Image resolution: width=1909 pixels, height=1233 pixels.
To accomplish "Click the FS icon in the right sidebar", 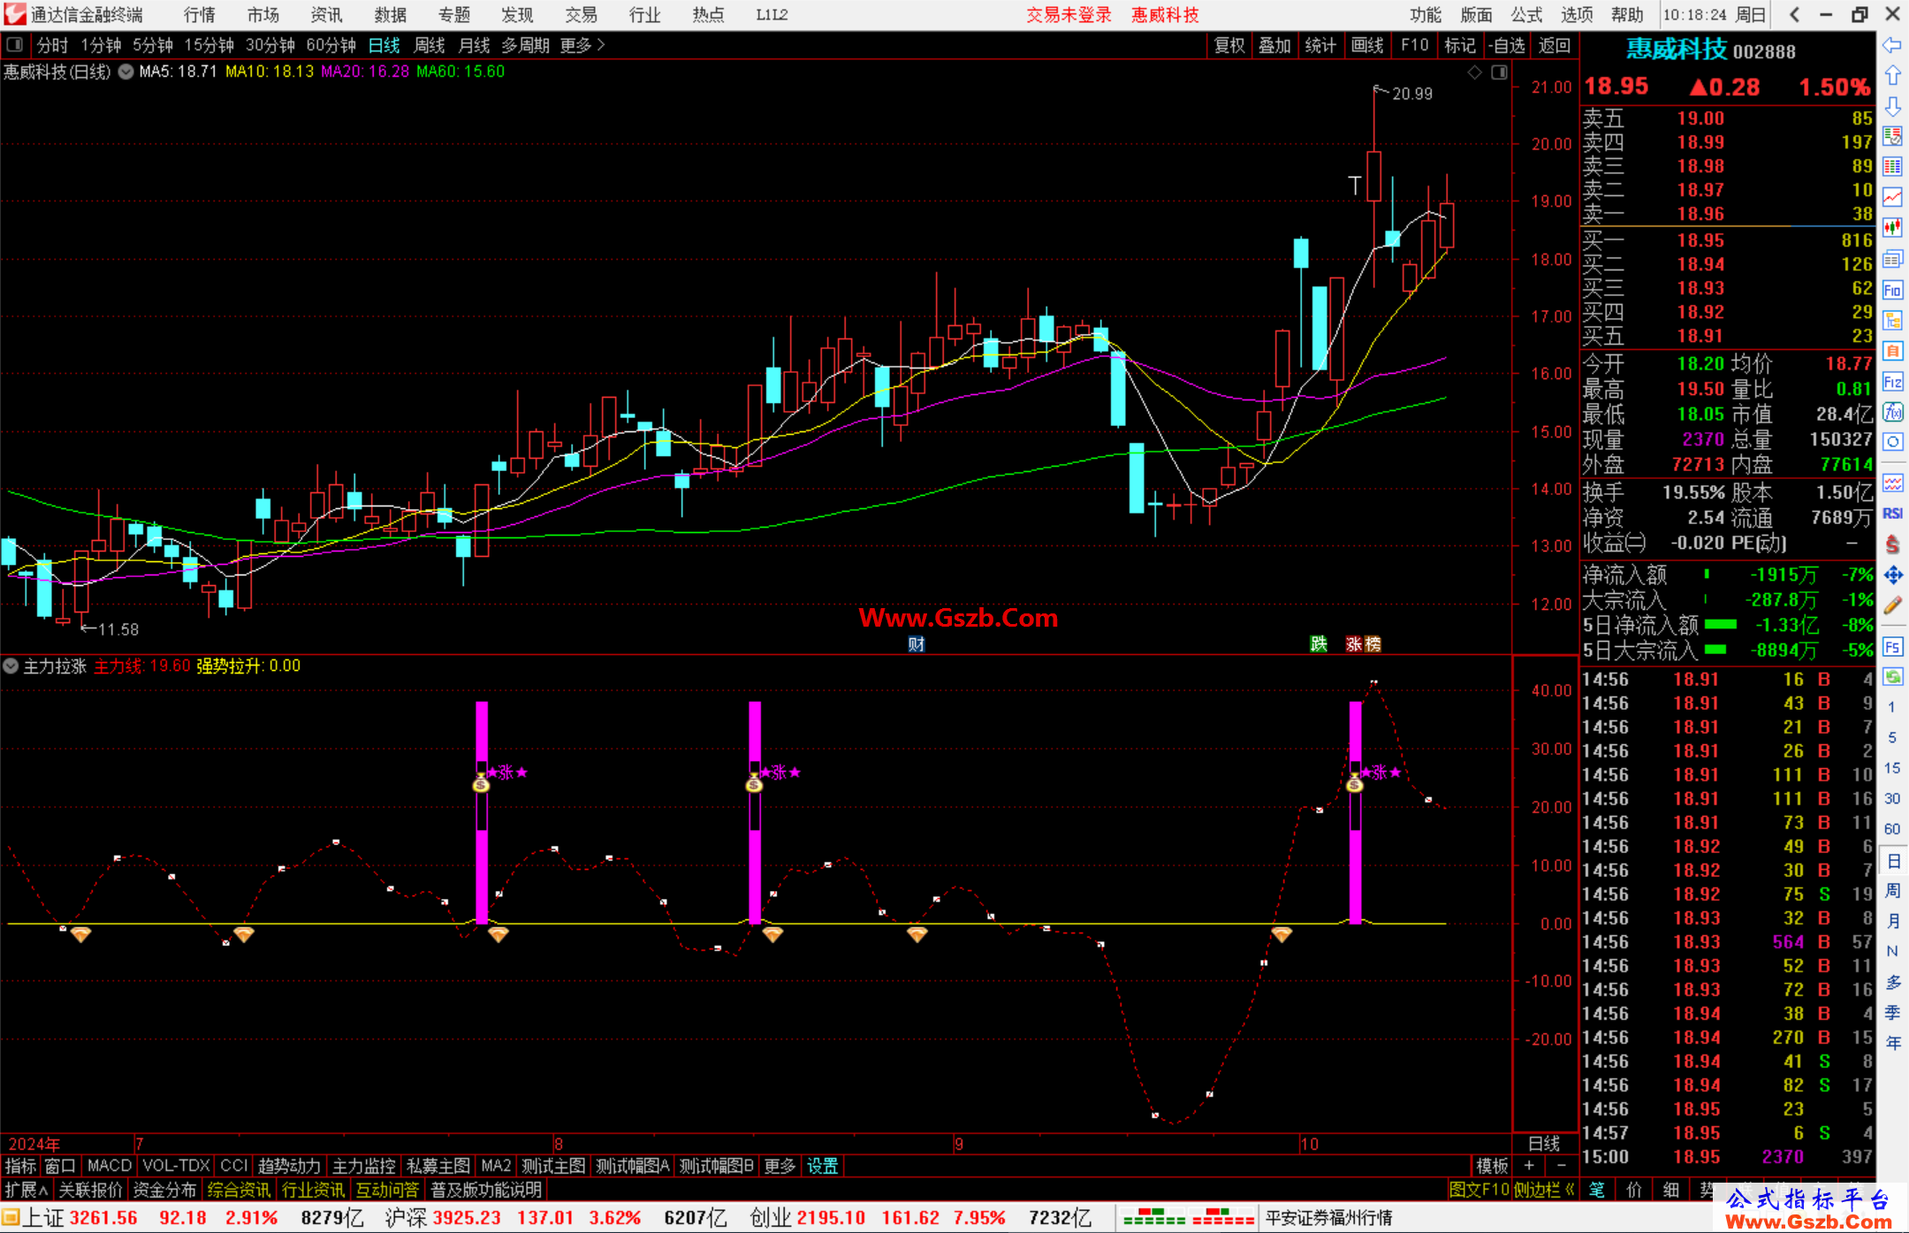I will [1892, 646].
